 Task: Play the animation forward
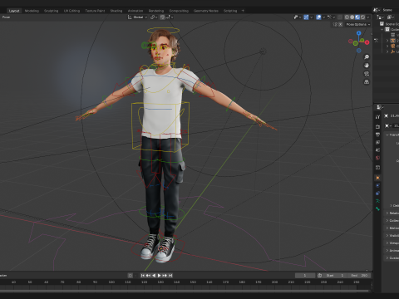pyautogui.click(x=160, y=276)
